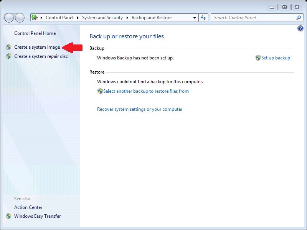Open the address bar previous locations dropdown
The width and height of the screenshot is (307, 230).
[195, 18]
